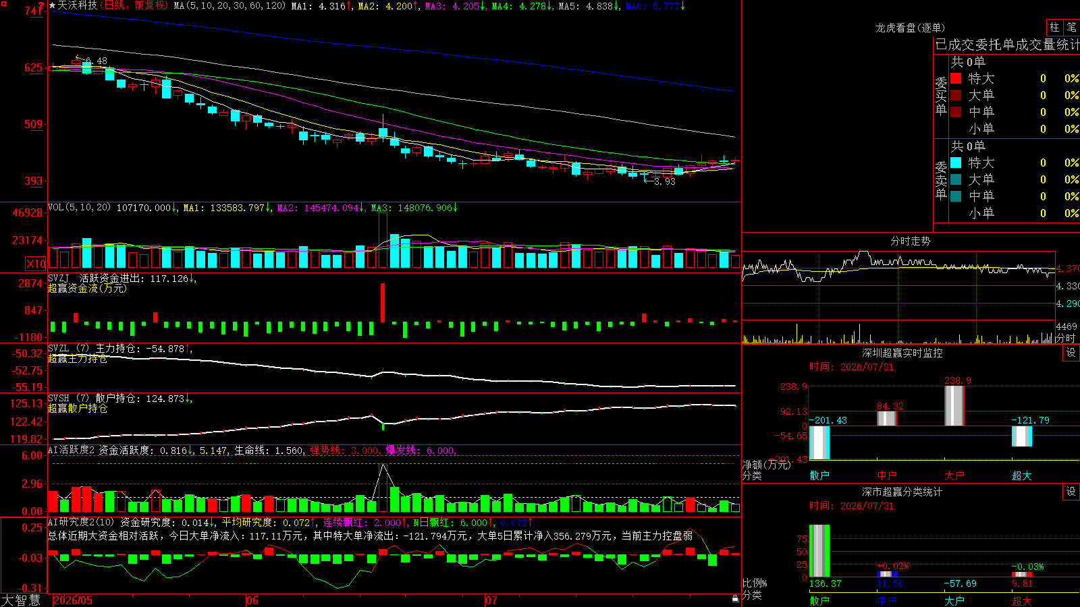
Task: Click the 中户 bar valued 84.32
Action: tap(887, 419)
